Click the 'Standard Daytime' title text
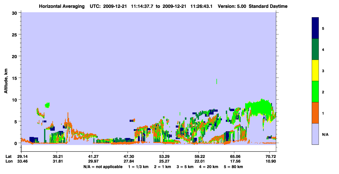Viewport: 339px width, 174px height. [268, 6]
